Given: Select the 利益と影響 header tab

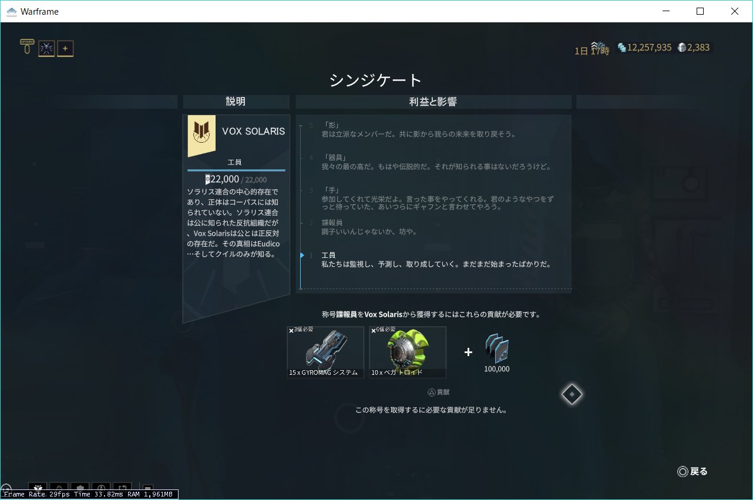Looking at the screenshot, I should (433, 102).
